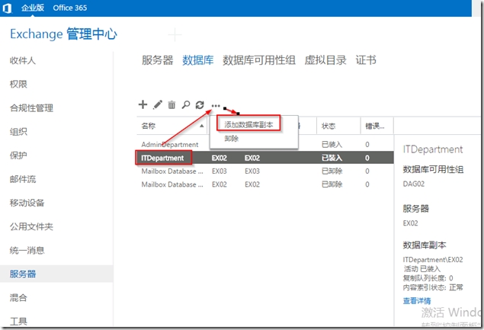Open 移动设备 in the sidebar

pos(27,203)
